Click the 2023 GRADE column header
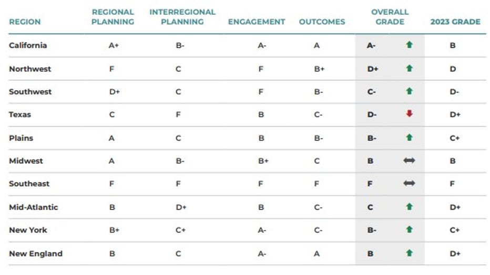Image resolution: width=490 pixels, height=275 pixels. coord(455,22)
